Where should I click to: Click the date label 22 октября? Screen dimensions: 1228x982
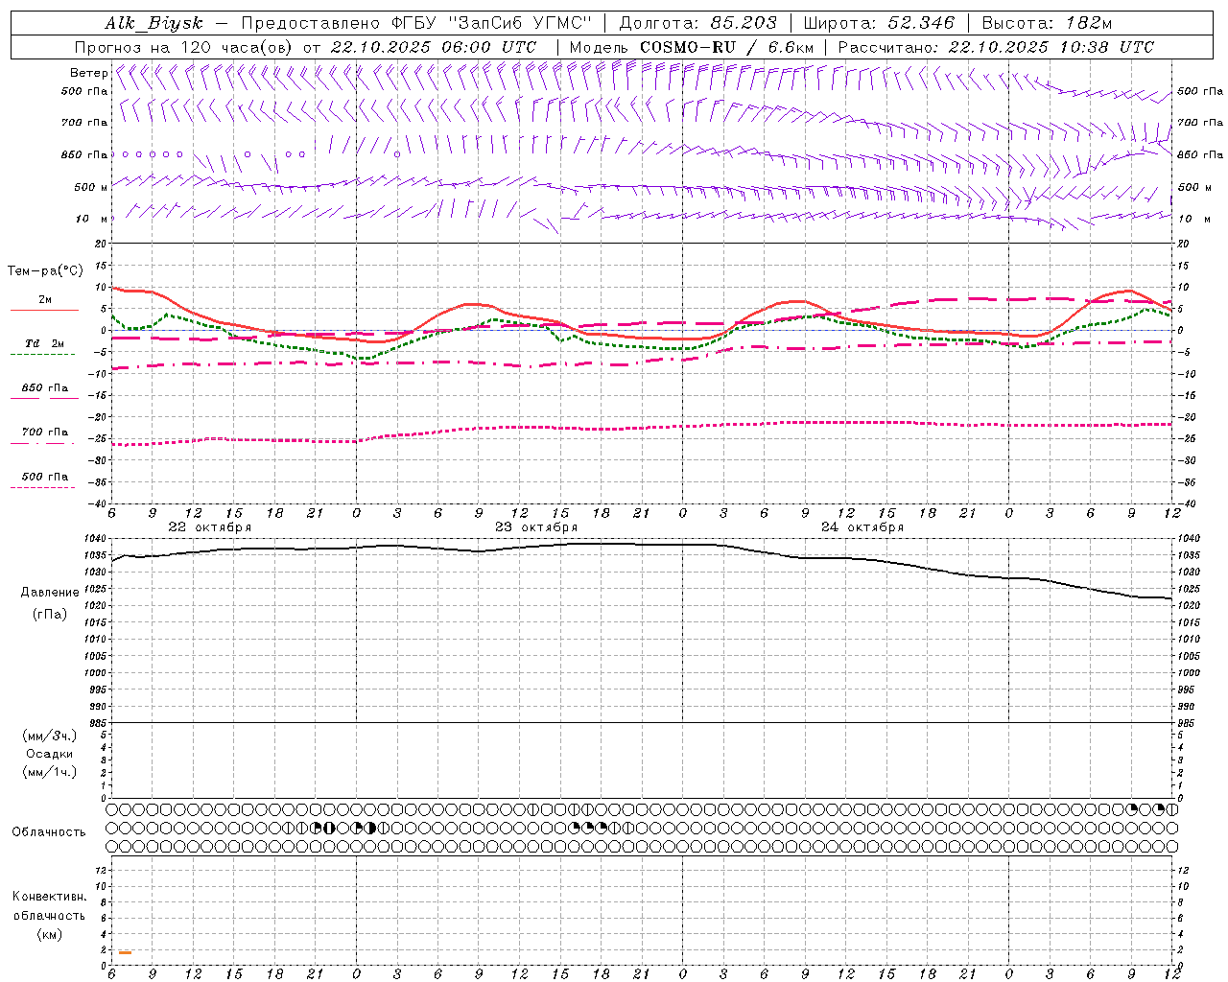click(x=210, y=527)
